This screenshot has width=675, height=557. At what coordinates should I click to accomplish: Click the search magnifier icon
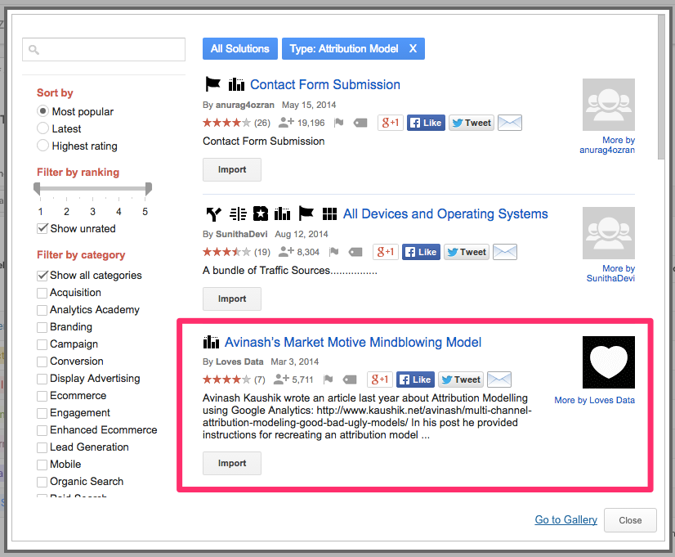pyautogui.click(x=34, y=50)
